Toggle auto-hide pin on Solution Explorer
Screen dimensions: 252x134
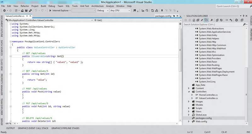point(243,16)
